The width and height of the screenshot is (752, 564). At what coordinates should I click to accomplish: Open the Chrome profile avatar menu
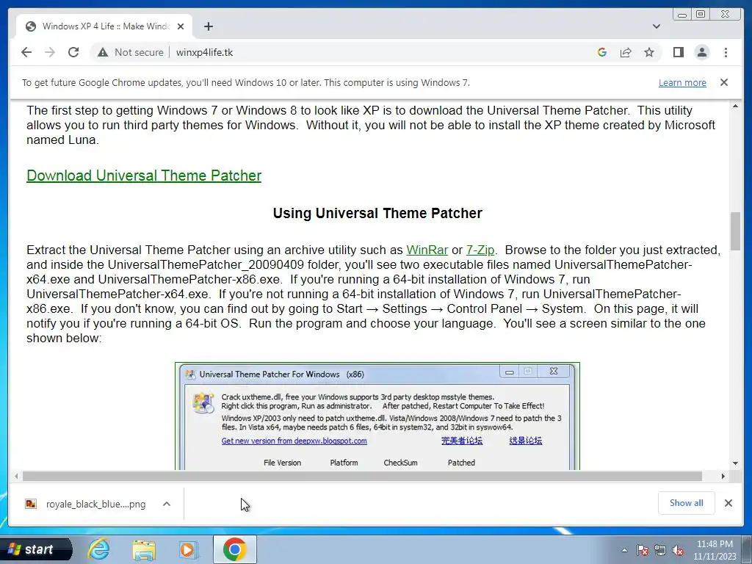point(702,52)
